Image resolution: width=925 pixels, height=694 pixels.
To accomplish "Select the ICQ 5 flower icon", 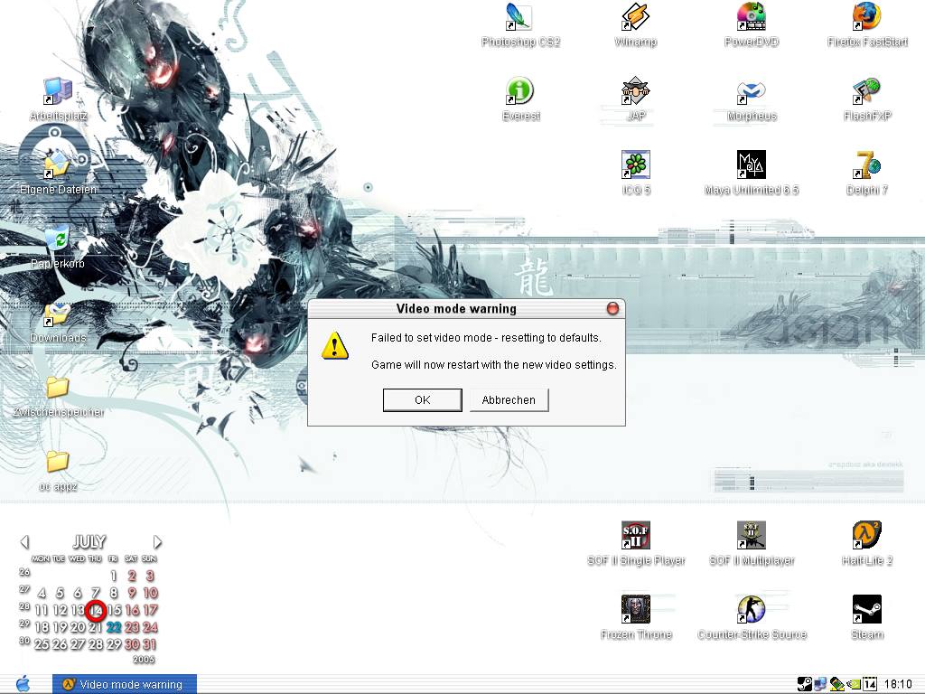I will pos(635,164).
